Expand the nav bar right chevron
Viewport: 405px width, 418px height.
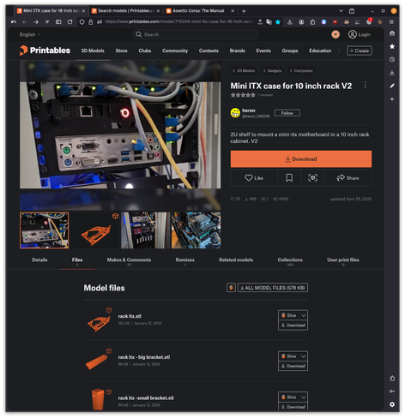coord(339,51)
